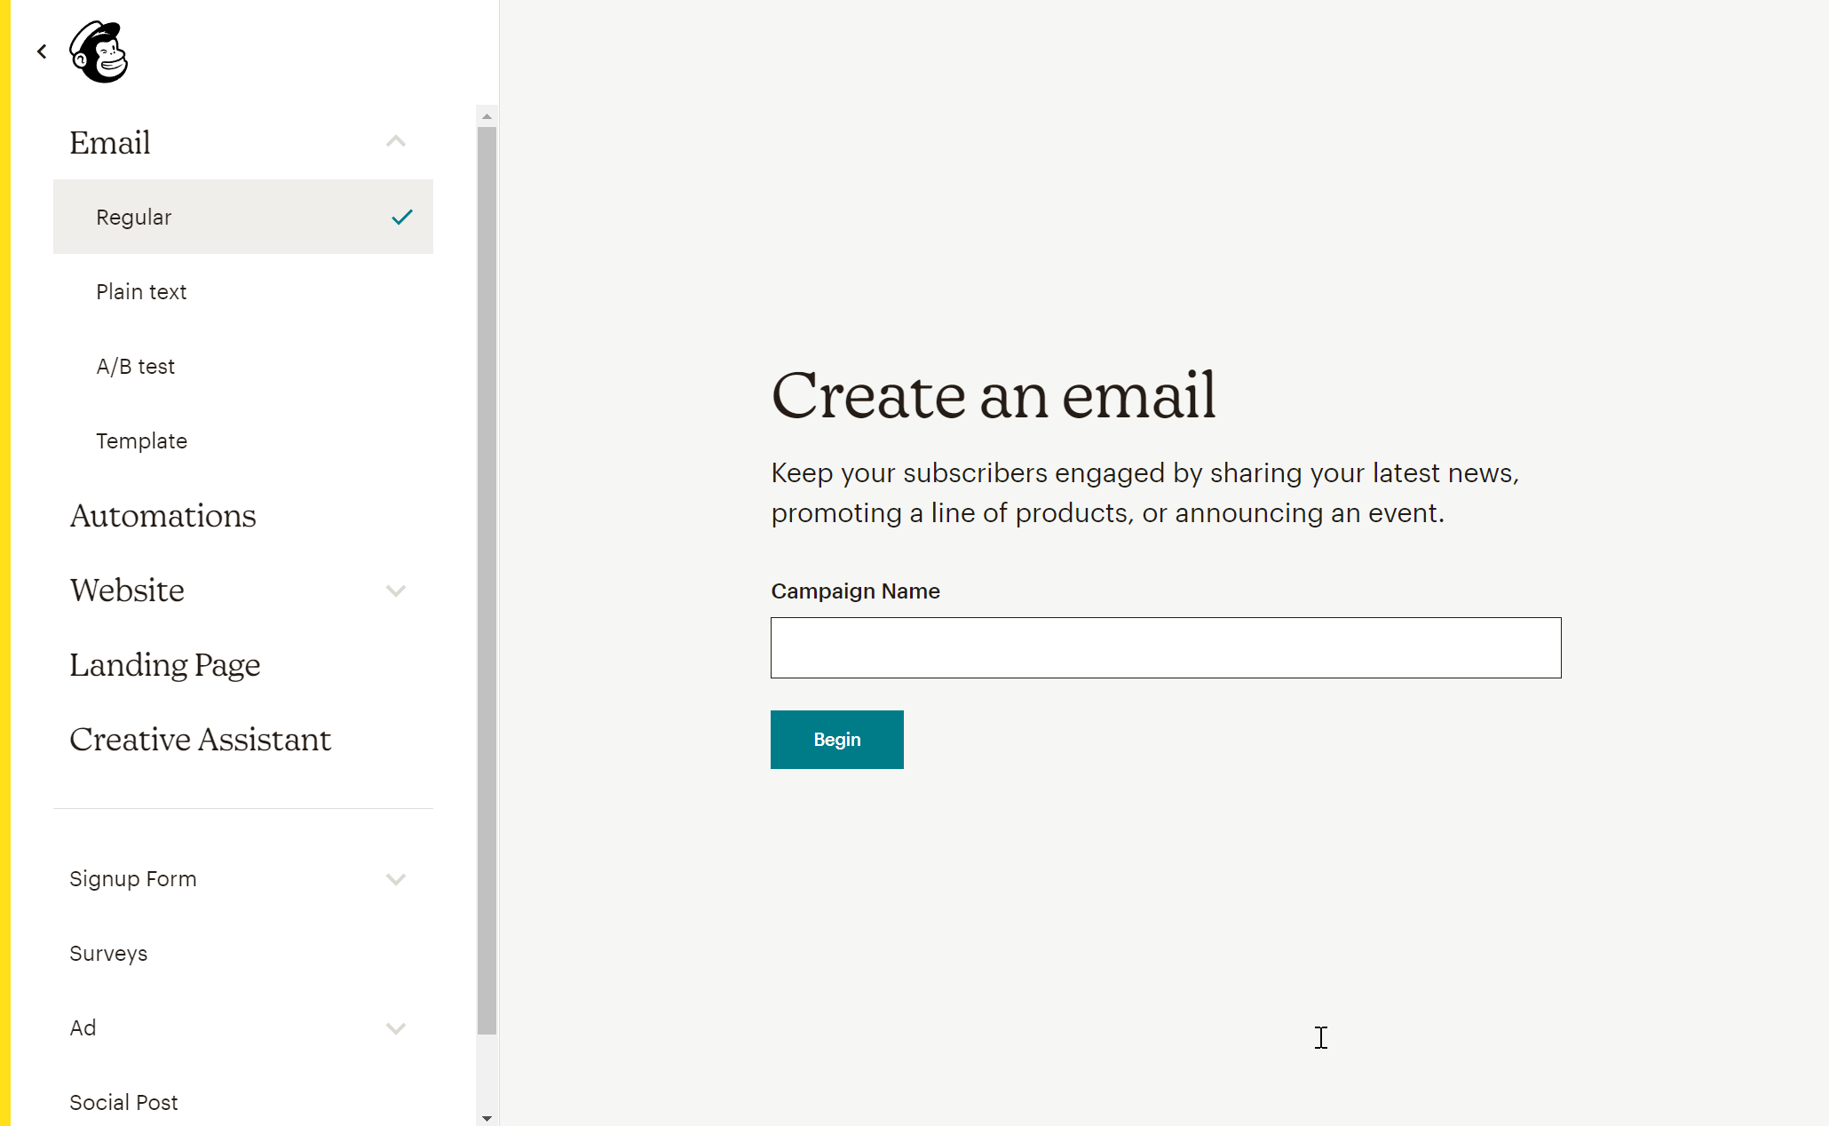Click the sidebar scrollbar down arrow
This screenshot has height=1126, width=1829.
(487, 1118)
